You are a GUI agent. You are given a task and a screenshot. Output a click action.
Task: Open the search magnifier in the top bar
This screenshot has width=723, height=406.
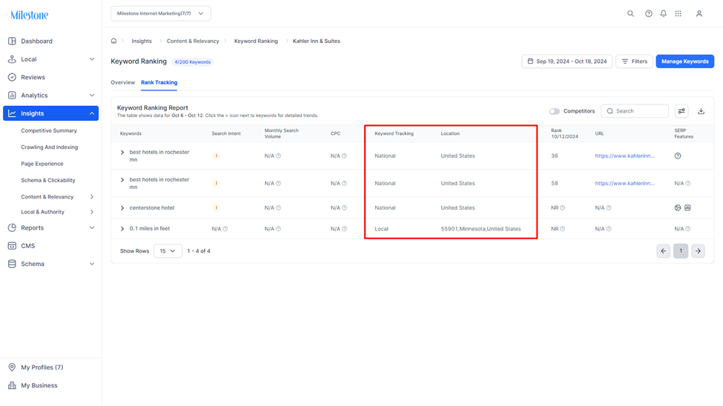click(x=630, y=13)
